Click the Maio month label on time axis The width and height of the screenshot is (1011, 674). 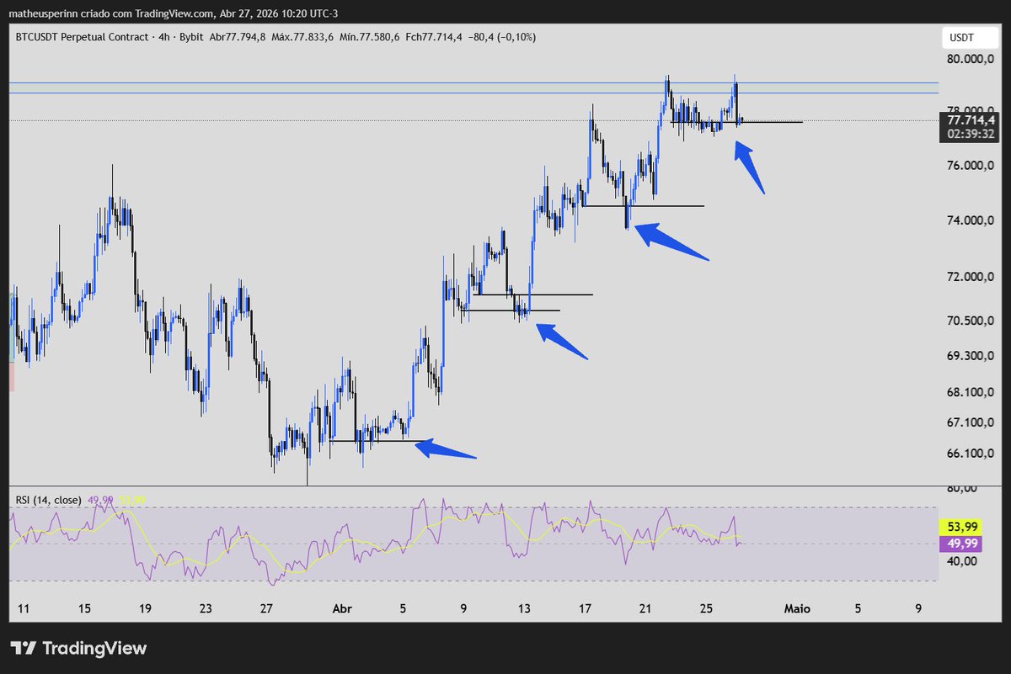point(797,608)
